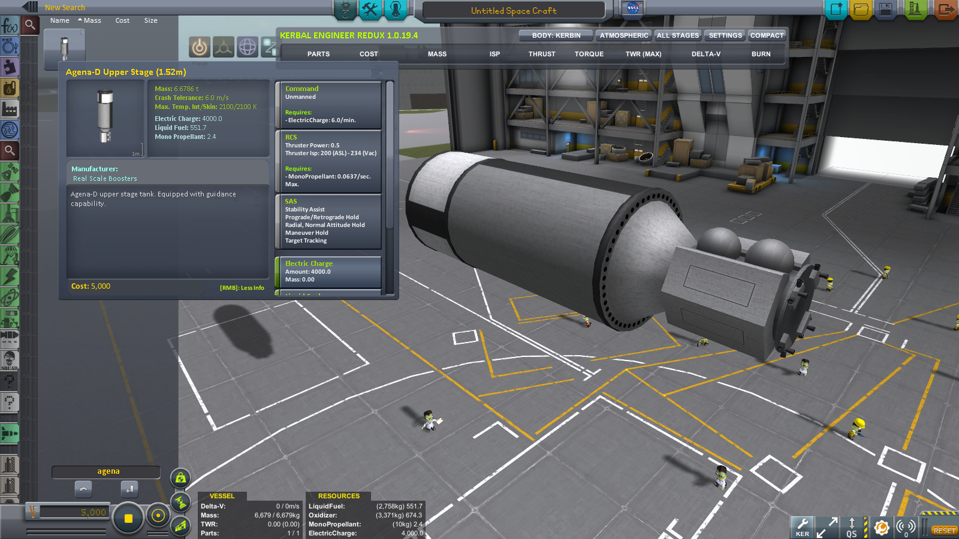
Task: Open Kerbal Engineer SETTINGS
Action: (725, 35)
